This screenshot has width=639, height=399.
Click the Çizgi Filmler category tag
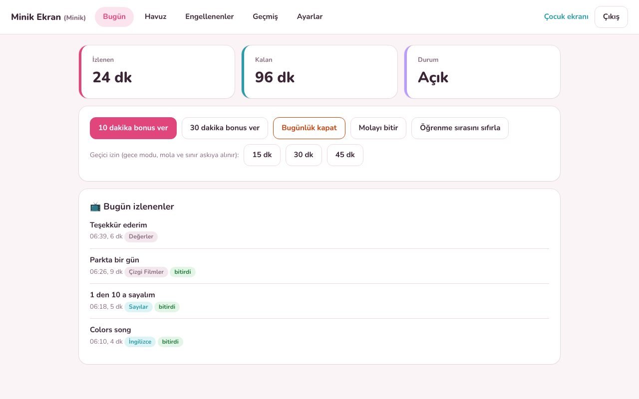(x=146, y=272)
